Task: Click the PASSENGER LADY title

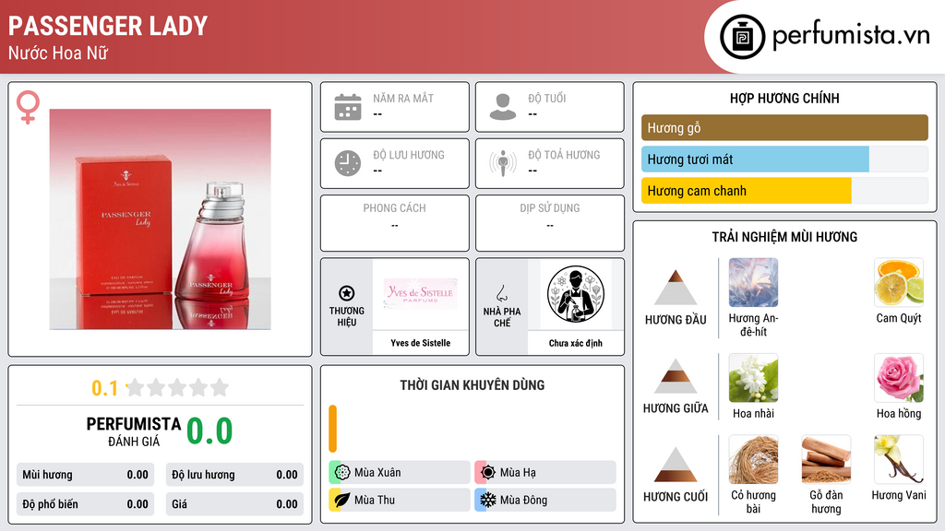Action: tap(108, 26)
